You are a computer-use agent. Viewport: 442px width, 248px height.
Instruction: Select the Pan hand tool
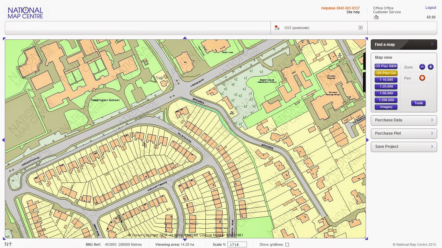pyautogui.click(x=423, y=78)
